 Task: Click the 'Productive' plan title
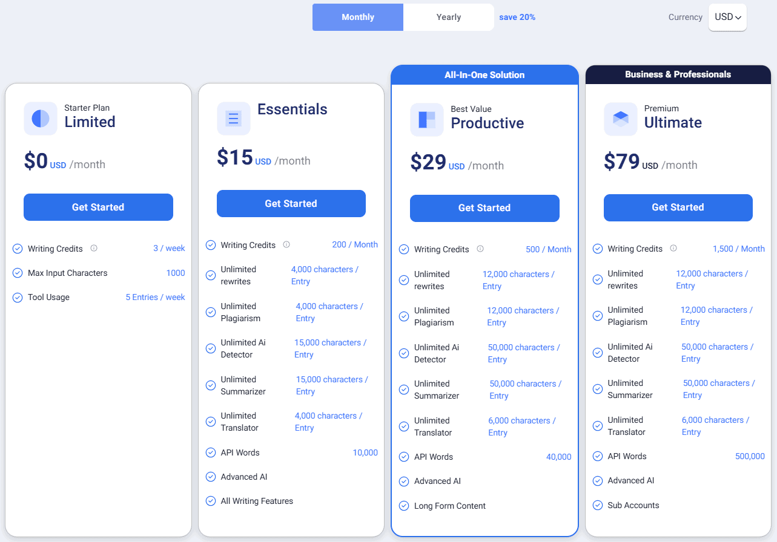(488, 123)
